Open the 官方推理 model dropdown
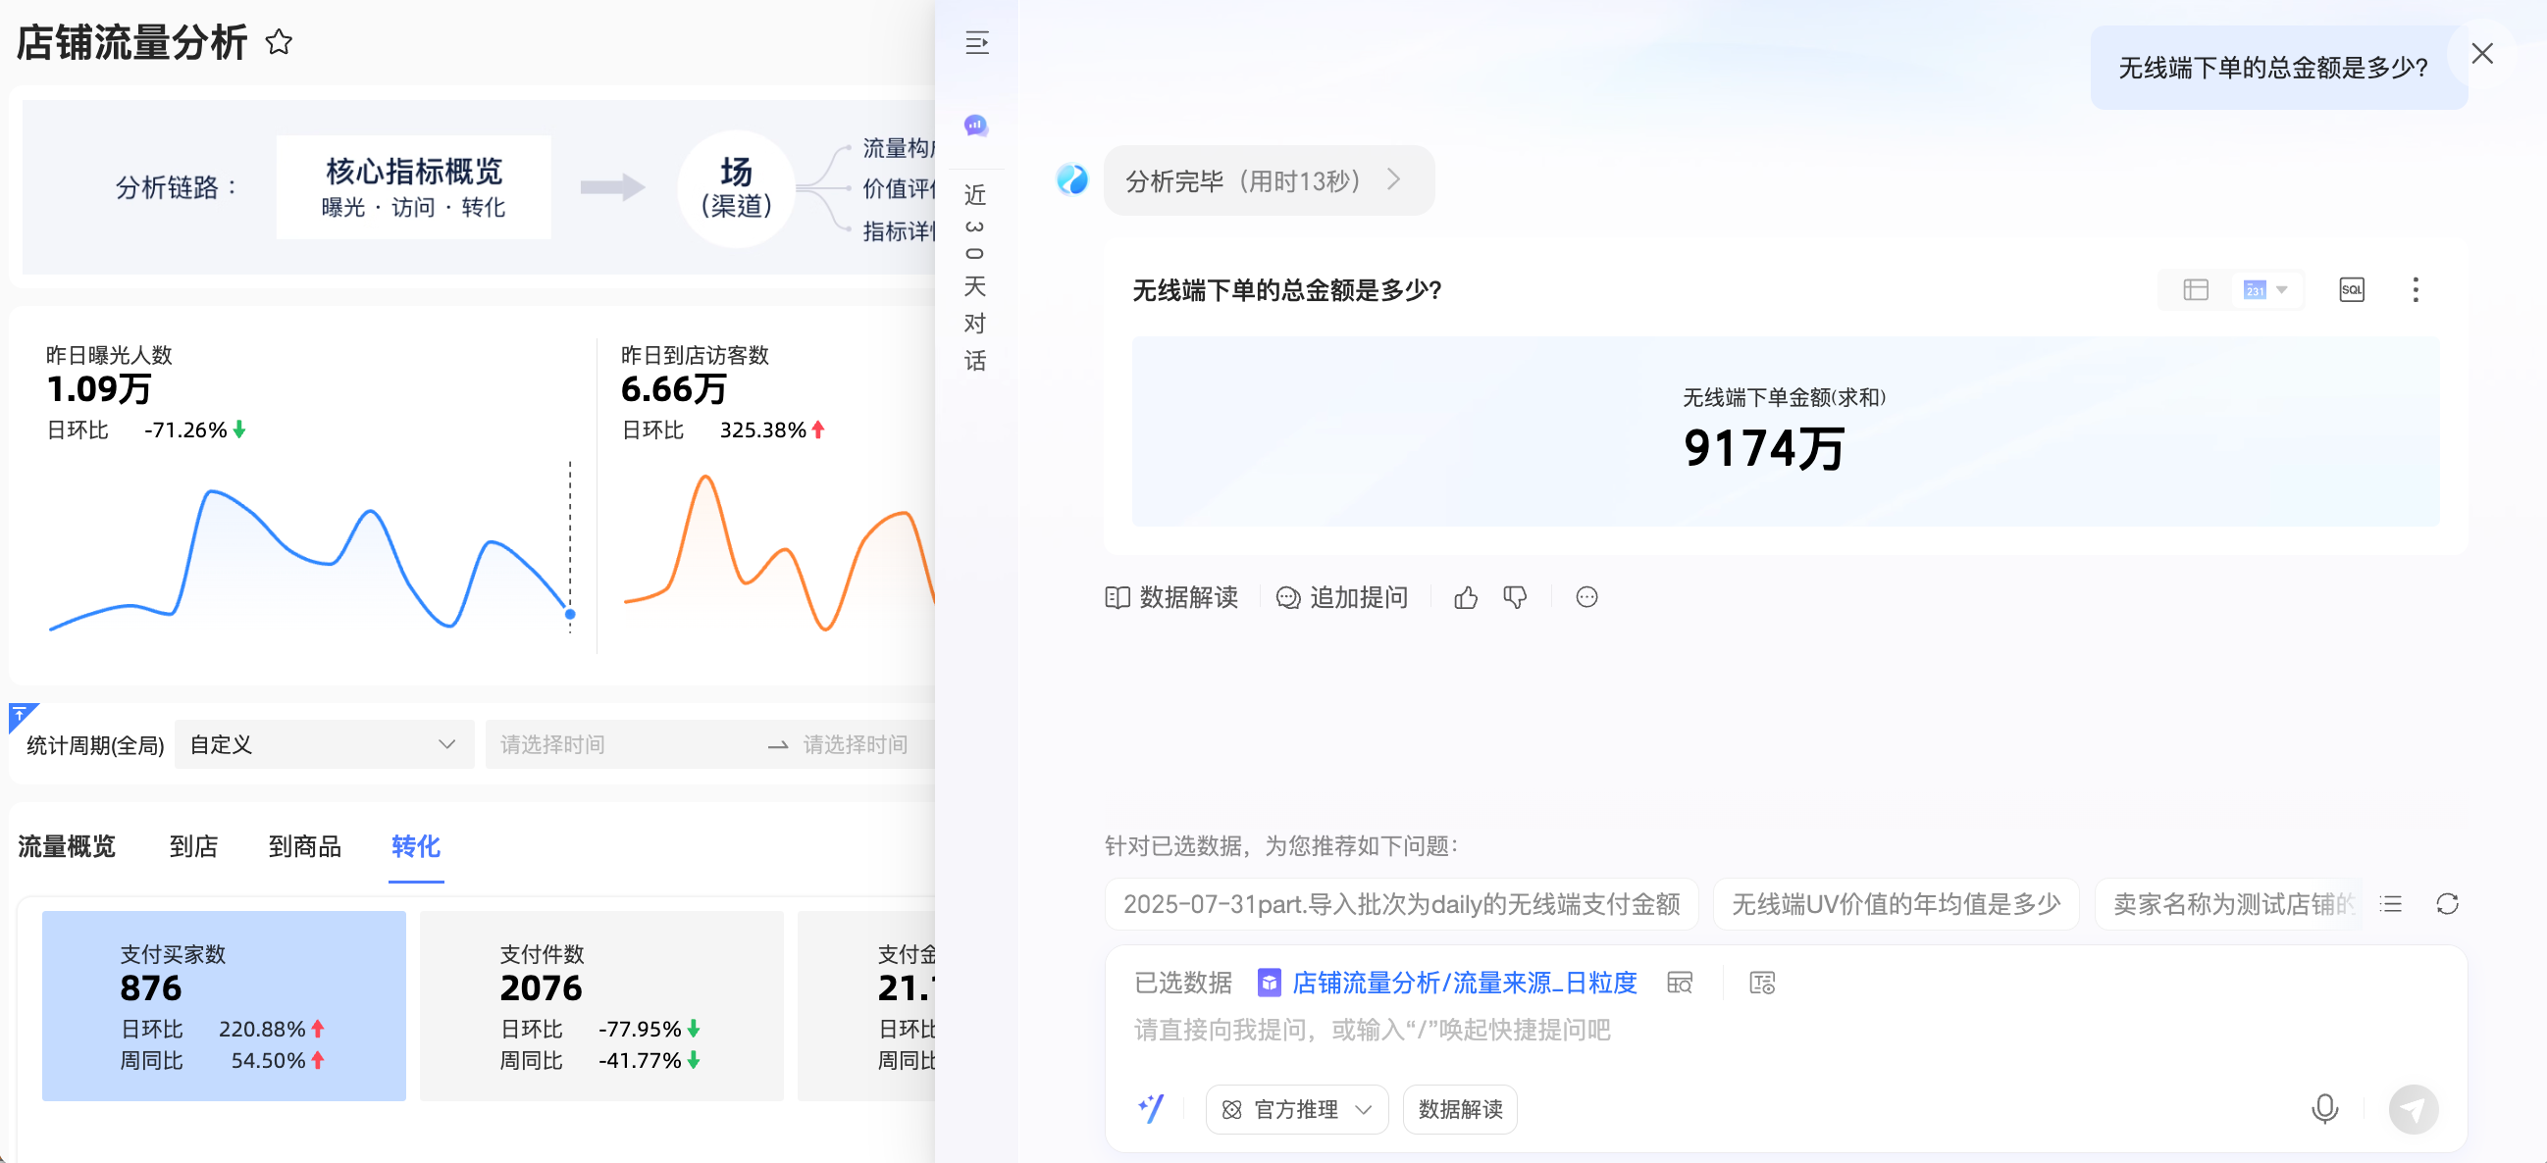The height and width of the screenshot is (1163, 2547). coord(1296,1109)
